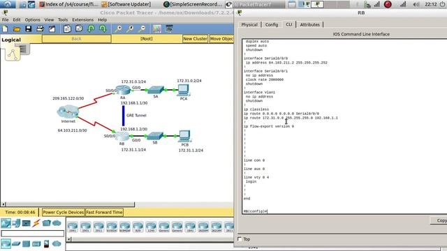Pick the 1941 router from device list
This screenshot has height=251, width=447.
[73, 227]
